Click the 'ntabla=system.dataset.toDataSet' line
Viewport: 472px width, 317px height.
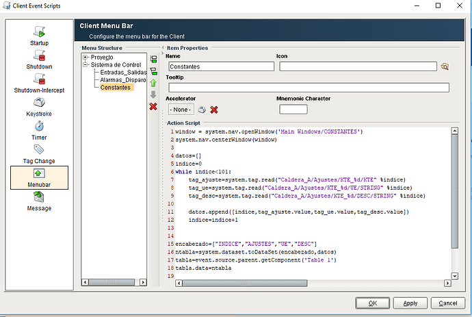pos(256,252)
